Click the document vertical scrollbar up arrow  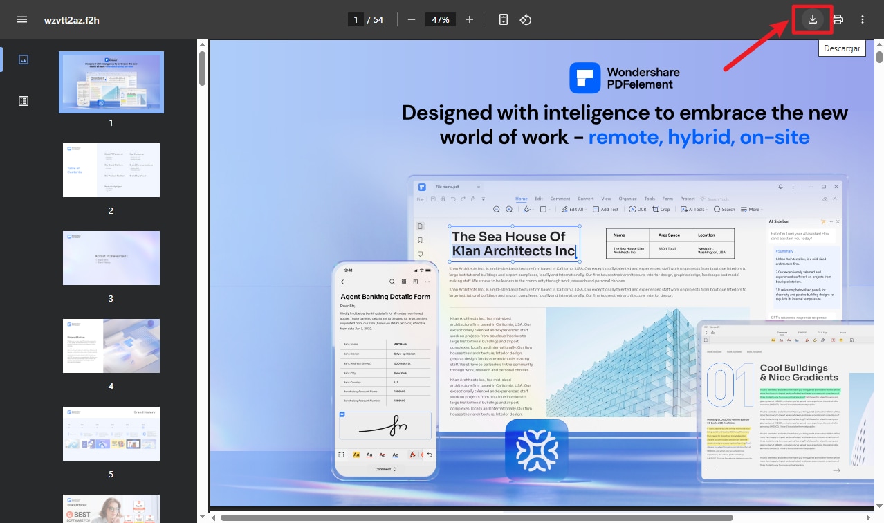(x=879, y=44)
